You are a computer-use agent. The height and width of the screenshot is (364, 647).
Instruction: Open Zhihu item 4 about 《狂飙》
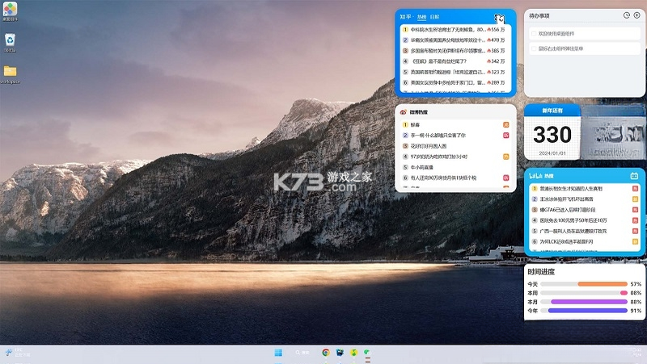click(x=455, y=61)
